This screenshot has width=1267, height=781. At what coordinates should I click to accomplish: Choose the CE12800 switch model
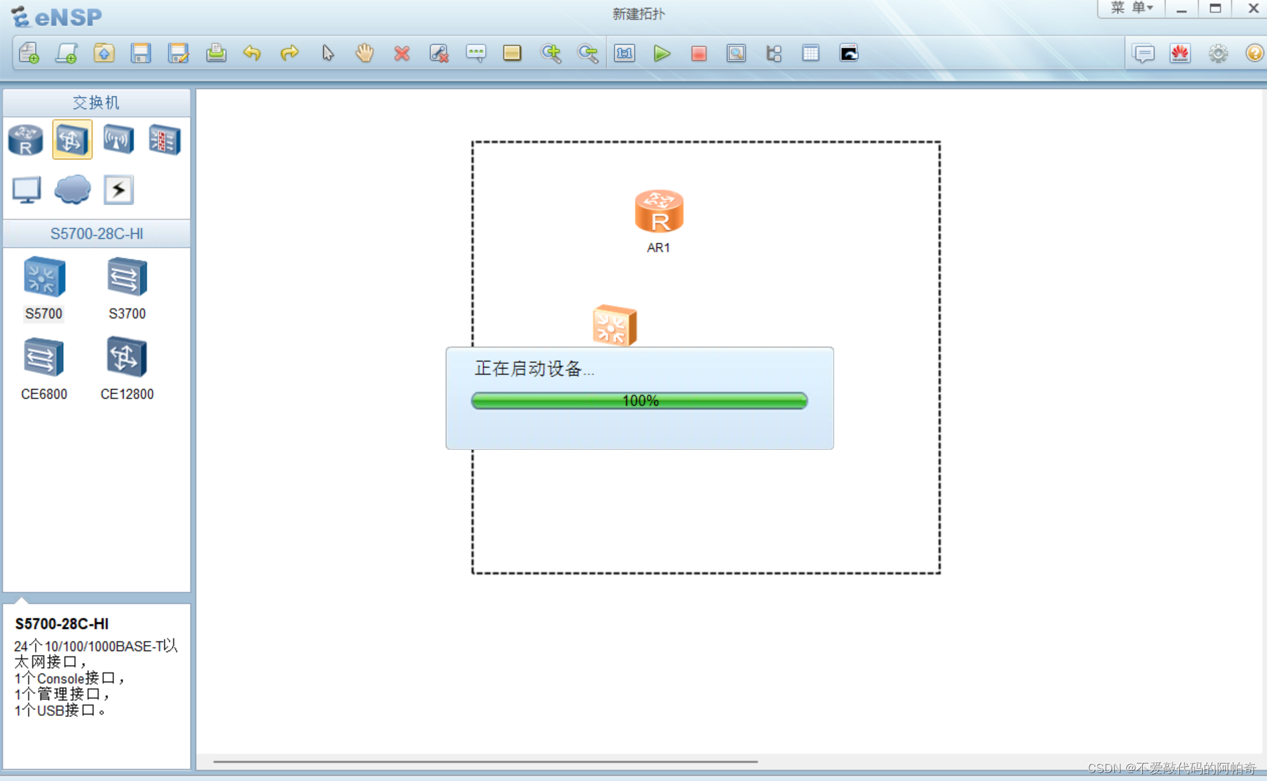click(127, 369)
